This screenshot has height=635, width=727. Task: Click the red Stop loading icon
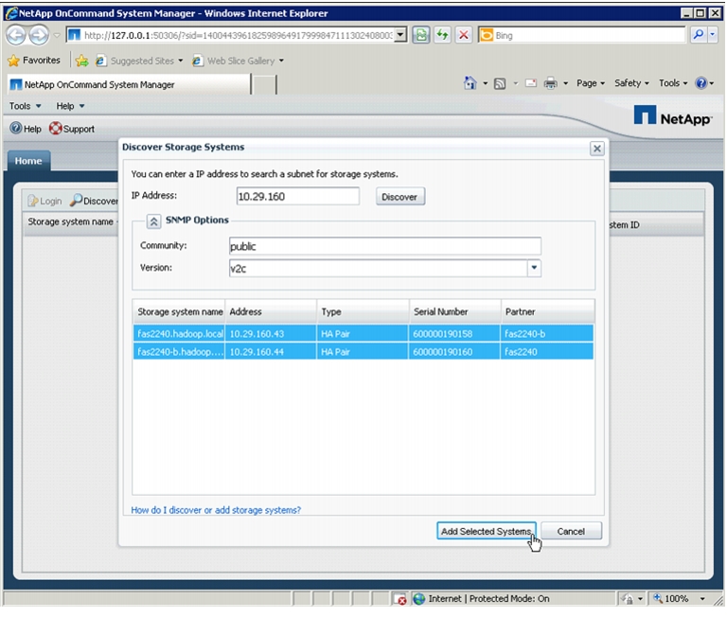tap(464, 35)
